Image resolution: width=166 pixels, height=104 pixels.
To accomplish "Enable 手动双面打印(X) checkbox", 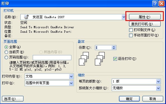I will (131, 35).
